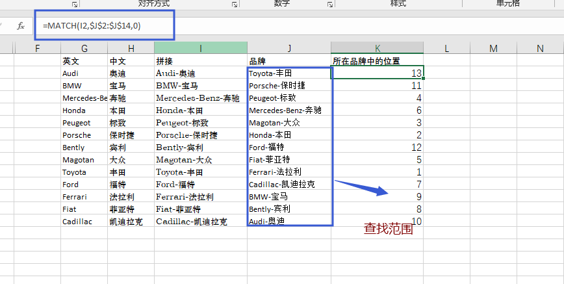This screenshot has width=564, height=284.
Task: Click the Fiat-菲亚特 cell in 品牌 column
Action: point(289,159)
